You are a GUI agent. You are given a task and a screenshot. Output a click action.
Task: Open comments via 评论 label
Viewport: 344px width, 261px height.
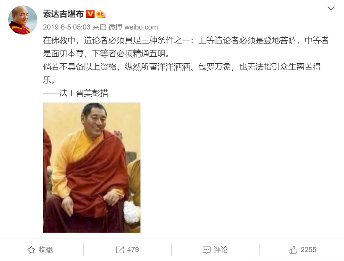pyautogui.click(x=221, y=250)
